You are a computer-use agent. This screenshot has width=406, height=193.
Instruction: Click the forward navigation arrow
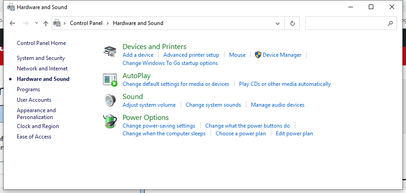(x=26, y=23)
